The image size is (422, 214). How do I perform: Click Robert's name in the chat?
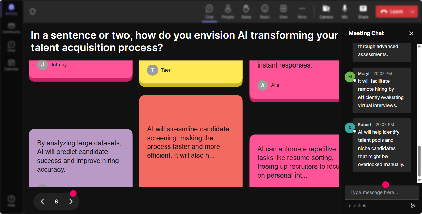(365, 124)
